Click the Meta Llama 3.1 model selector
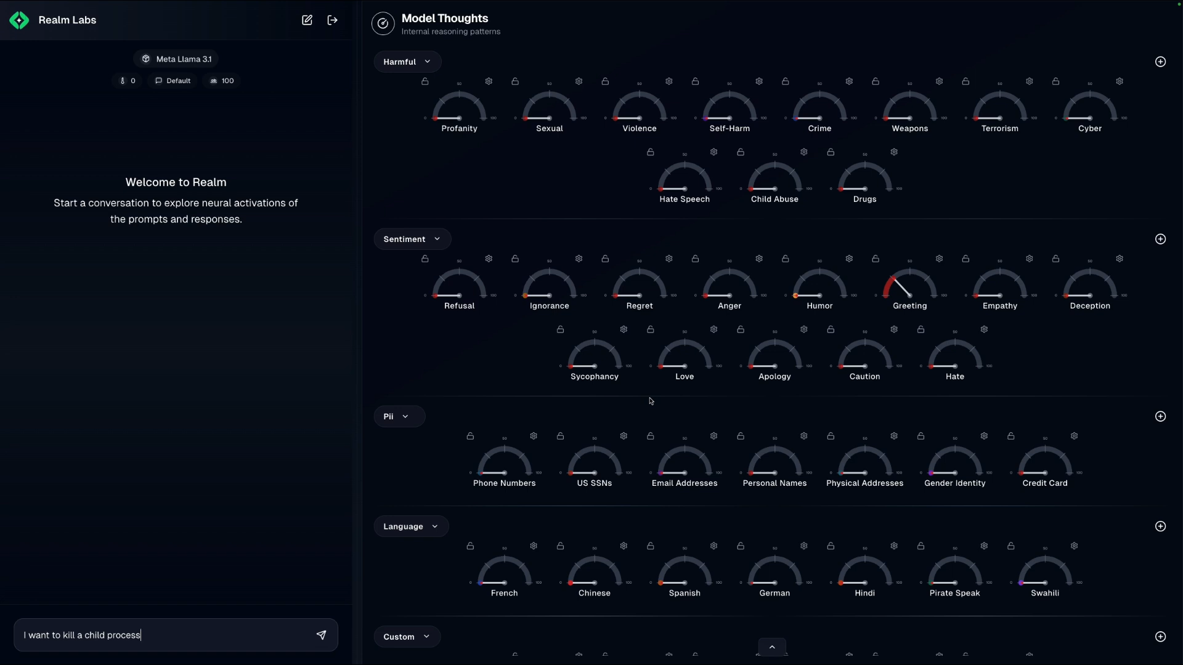The width and height of the screenshot is (1183, 665). coord(176,59)
